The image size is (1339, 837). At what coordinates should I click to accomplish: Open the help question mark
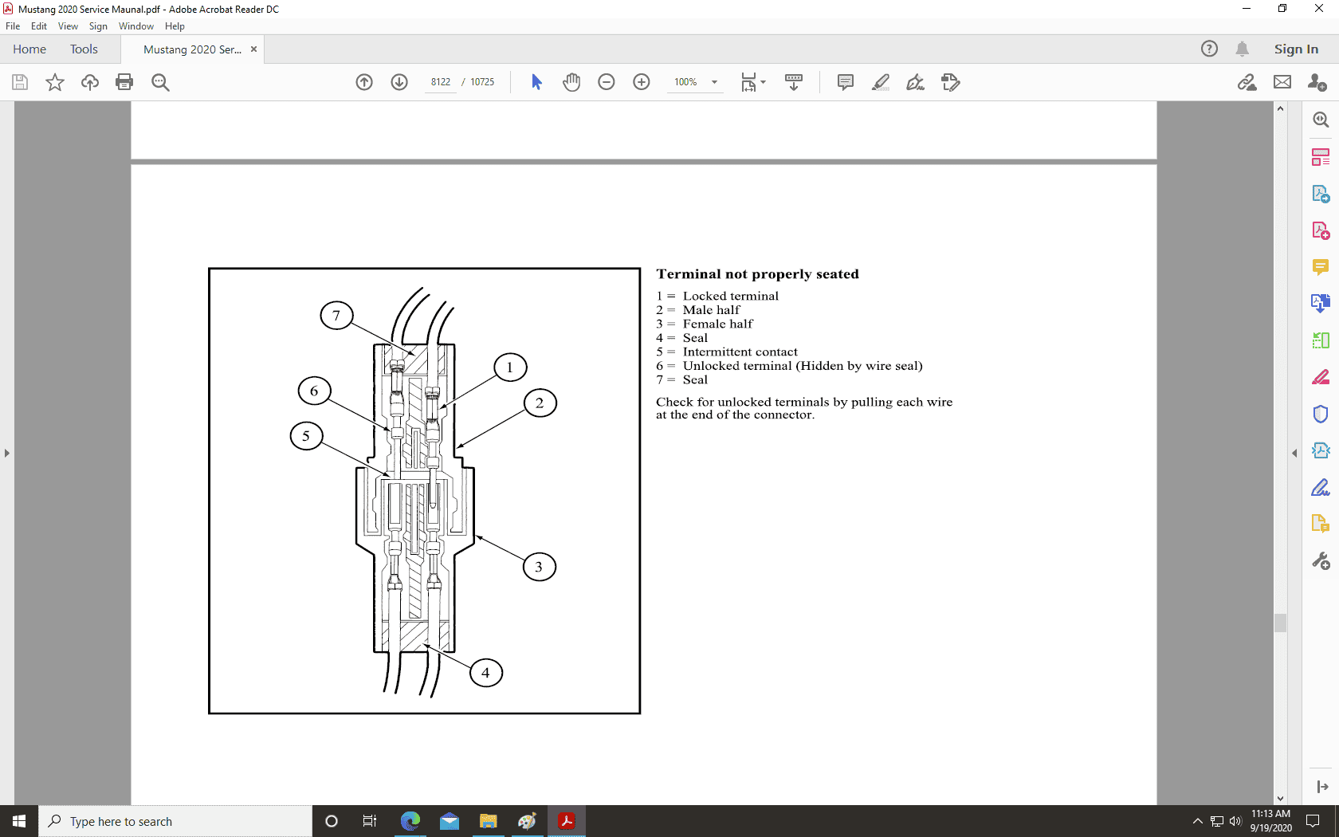pos(1209,49)
